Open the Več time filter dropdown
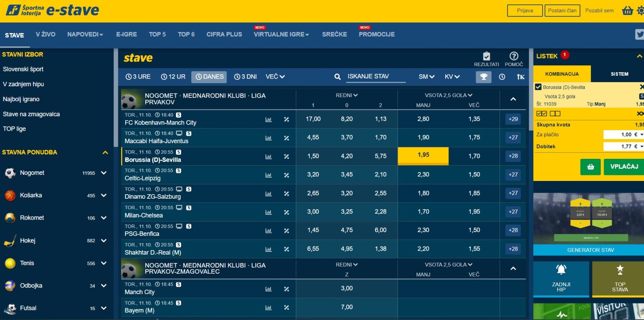Image resolution: width=644 pixels, height=320 pixels. click(x=275, y=77)
